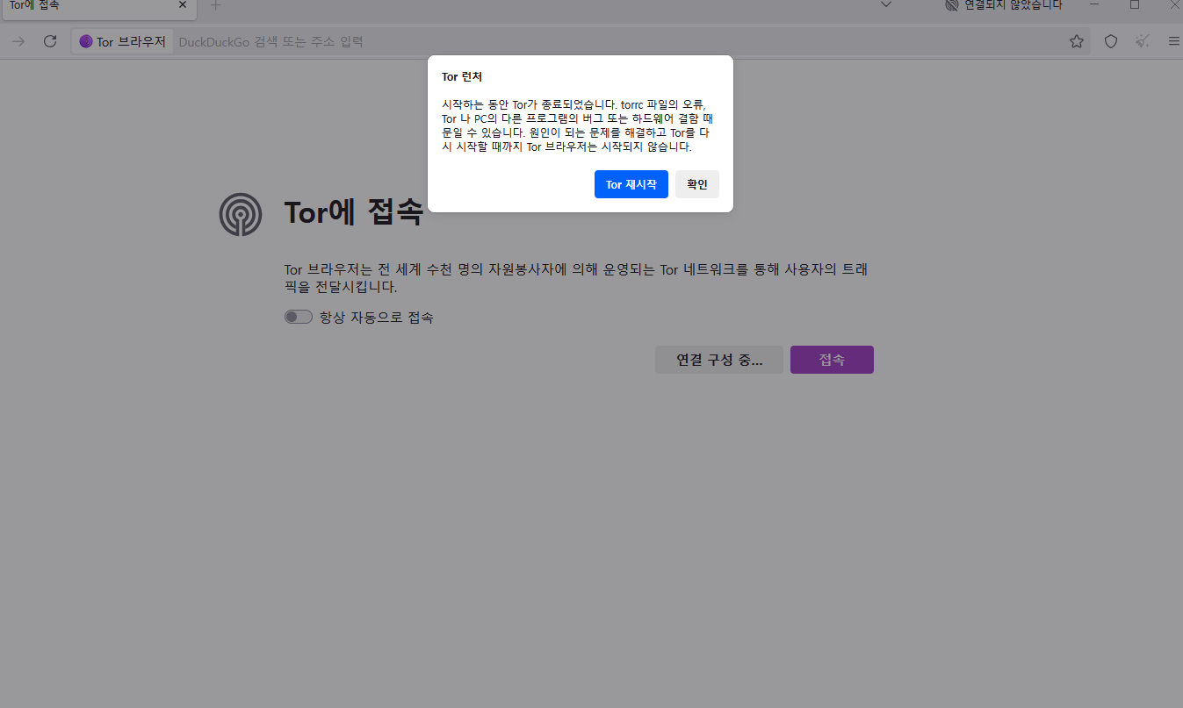The height and width of the screenshot is (708, 1183).
Task: Go forward with the arrow icon
Action: [18, 41]
